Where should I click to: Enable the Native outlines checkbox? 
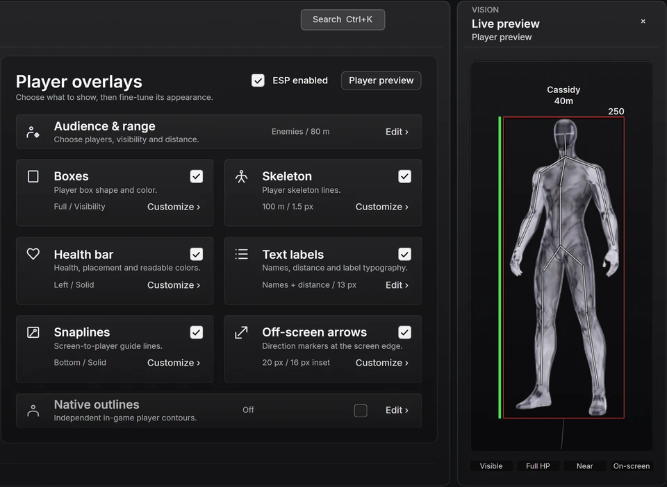pos(361,410)
